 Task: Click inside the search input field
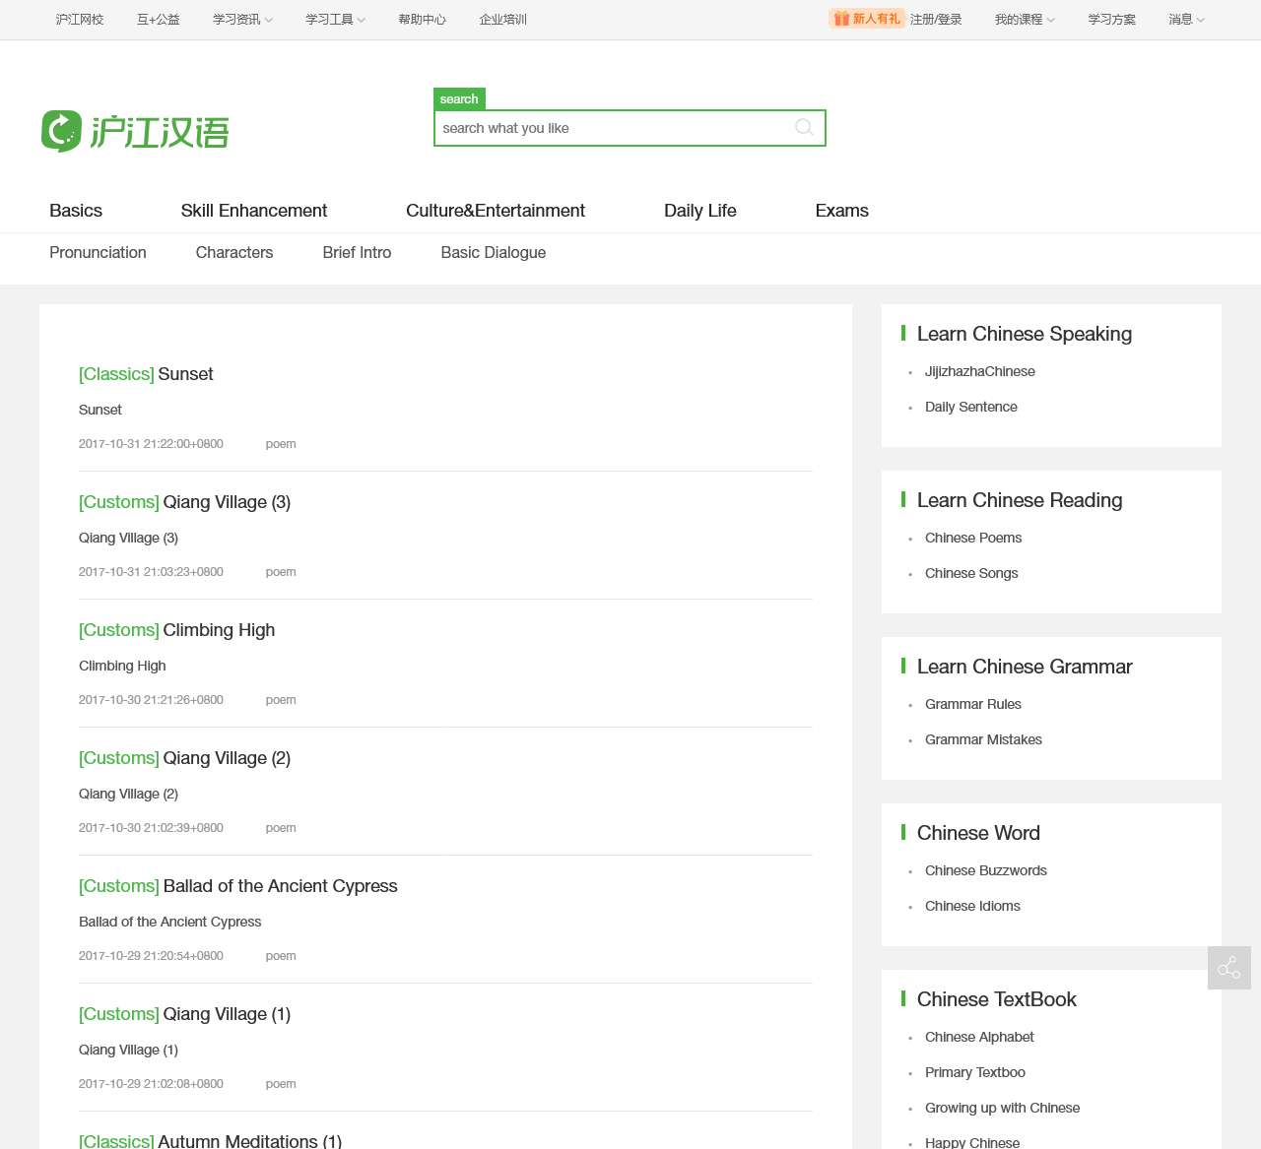pos(611,128)
